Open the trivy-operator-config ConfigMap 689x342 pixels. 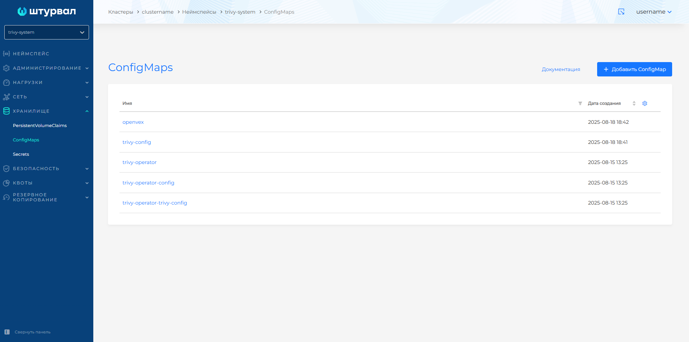point(148,183)
